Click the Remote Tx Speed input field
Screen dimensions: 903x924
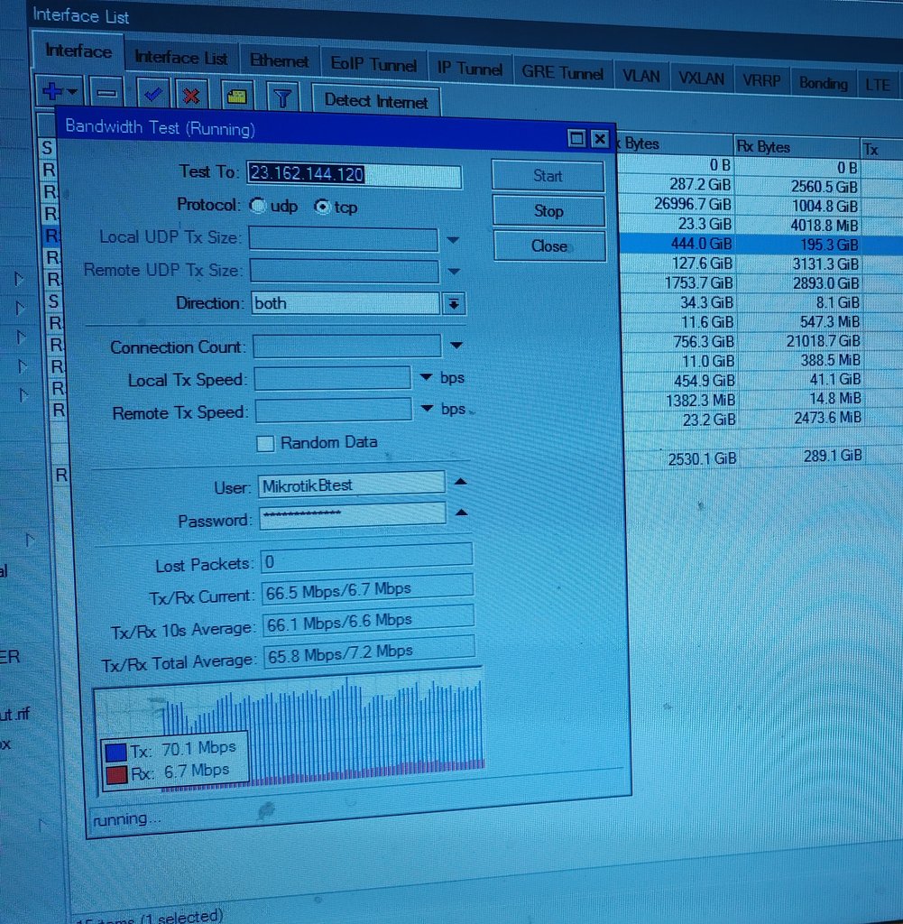pos(334,411)
